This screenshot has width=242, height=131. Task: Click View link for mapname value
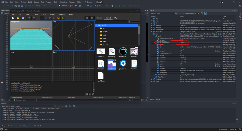217,32
